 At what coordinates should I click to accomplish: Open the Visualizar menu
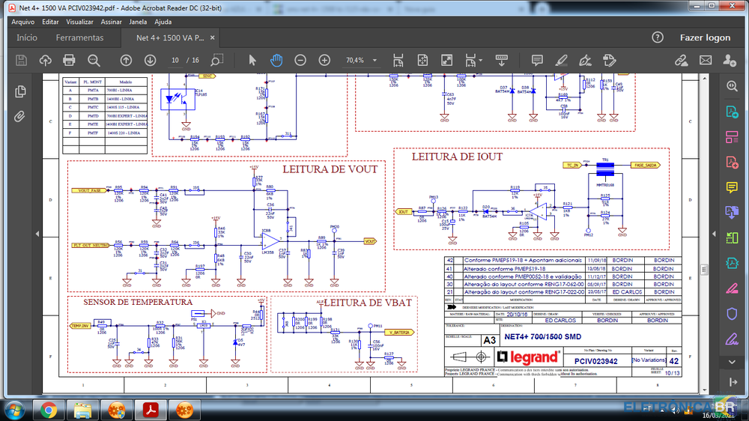pyautogui.click(x=79, y=22)
